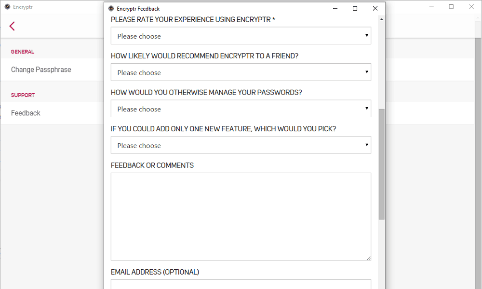Open the new feature pick dropdown
The width and height of the screenshot is (482, 289).
click(x=241, y=145)
